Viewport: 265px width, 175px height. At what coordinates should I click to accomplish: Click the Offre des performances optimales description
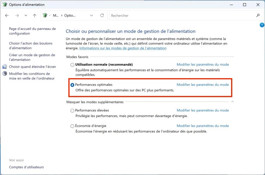(125, 90)
